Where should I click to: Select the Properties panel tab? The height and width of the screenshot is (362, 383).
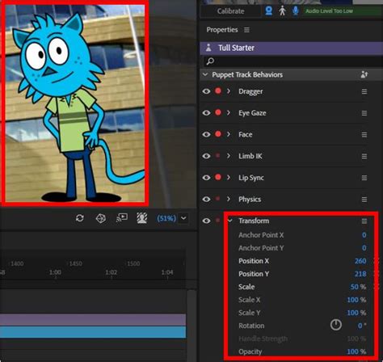click(222, 30)
